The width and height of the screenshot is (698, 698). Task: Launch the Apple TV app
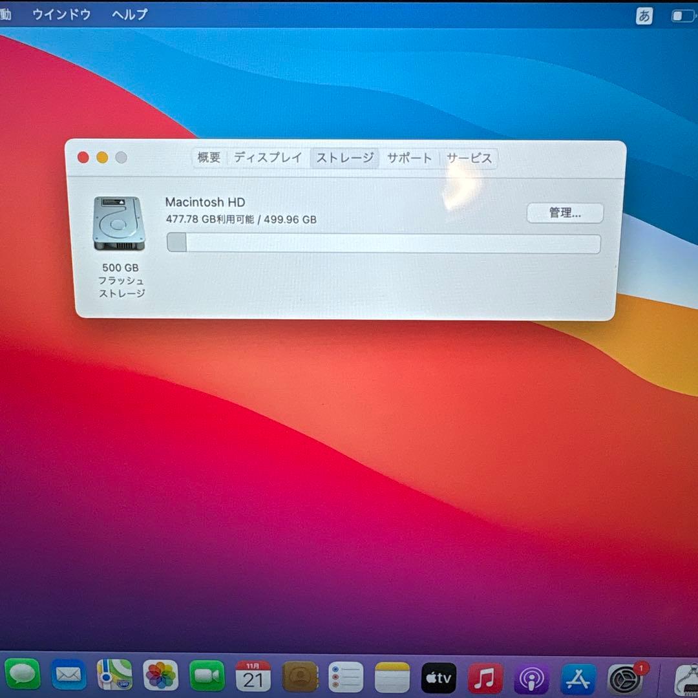439,680
